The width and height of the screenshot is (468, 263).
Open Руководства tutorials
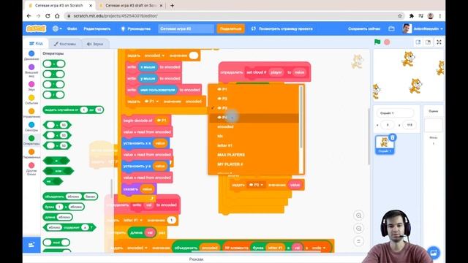(136, 28)
